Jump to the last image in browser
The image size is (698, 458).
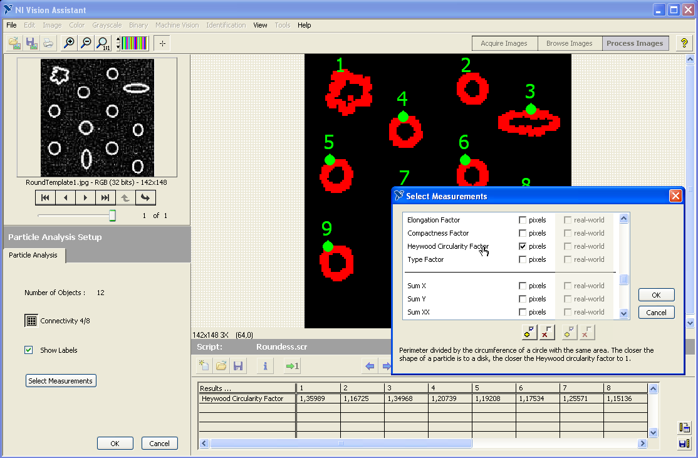pos(105,197)
